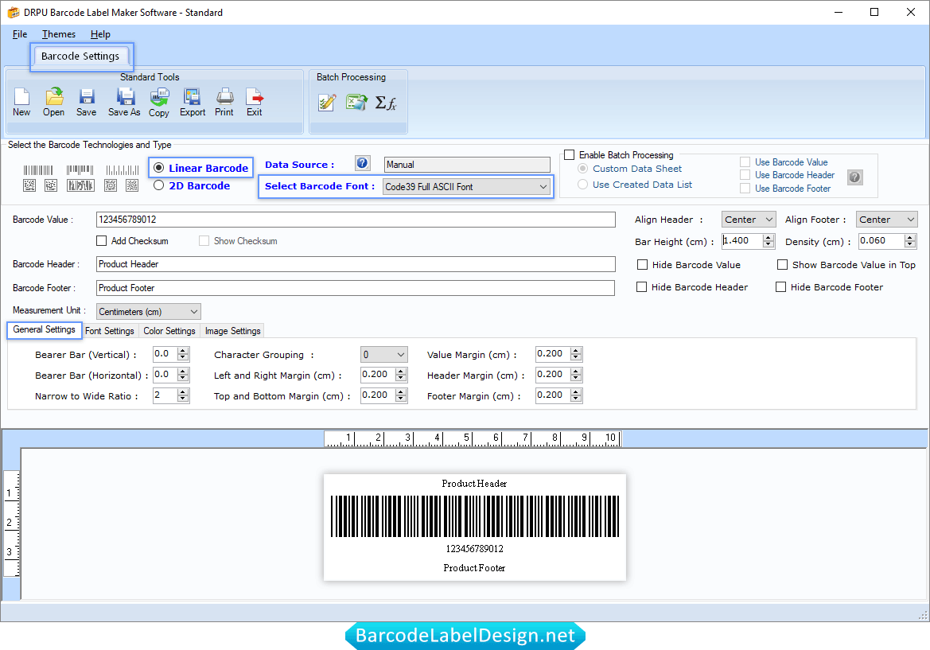Click the first linear barcode sample icon
The height and width of the screenshot is (650, 930).
coord(38,170)
